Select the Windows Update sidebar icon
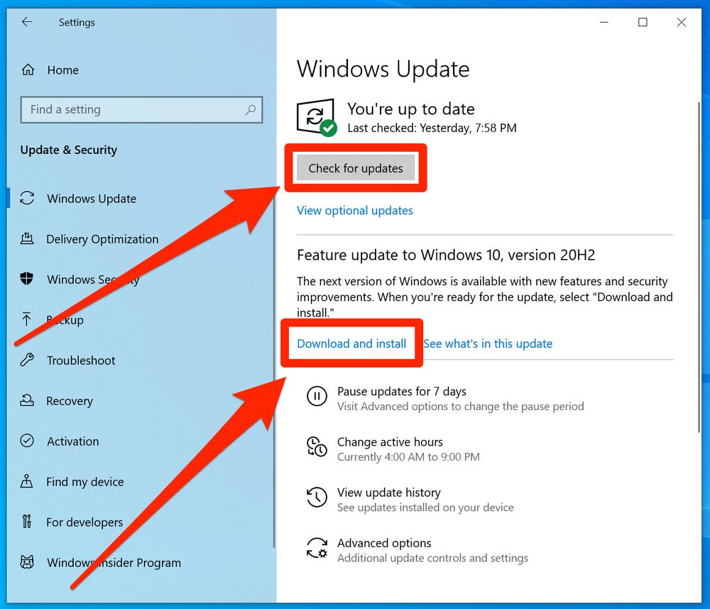The image size is (710, 609). (26, 199)
